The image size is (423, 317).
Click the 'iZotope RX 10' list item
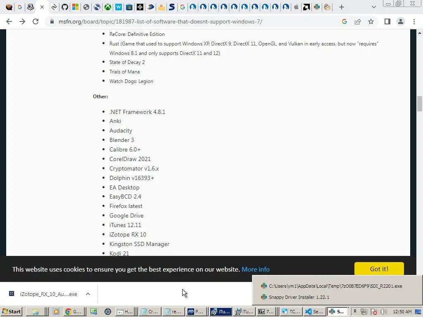tap(128, 234)
